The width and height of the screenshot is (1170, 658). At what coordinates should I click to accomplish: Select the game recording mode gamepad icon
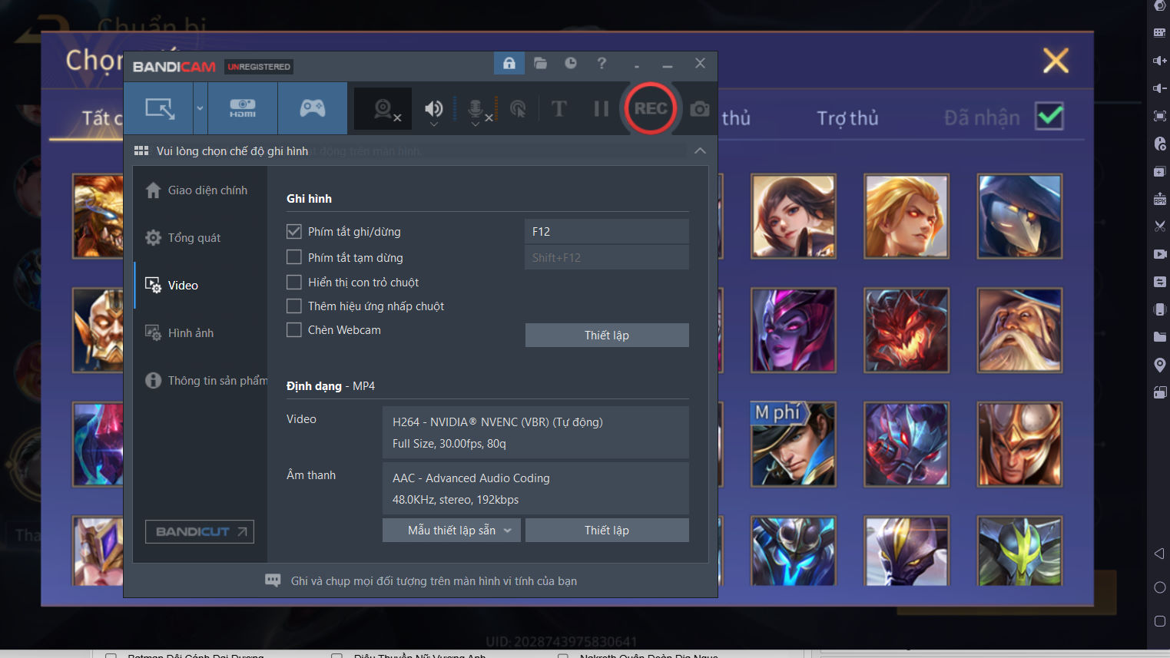(x=312, y=108)
